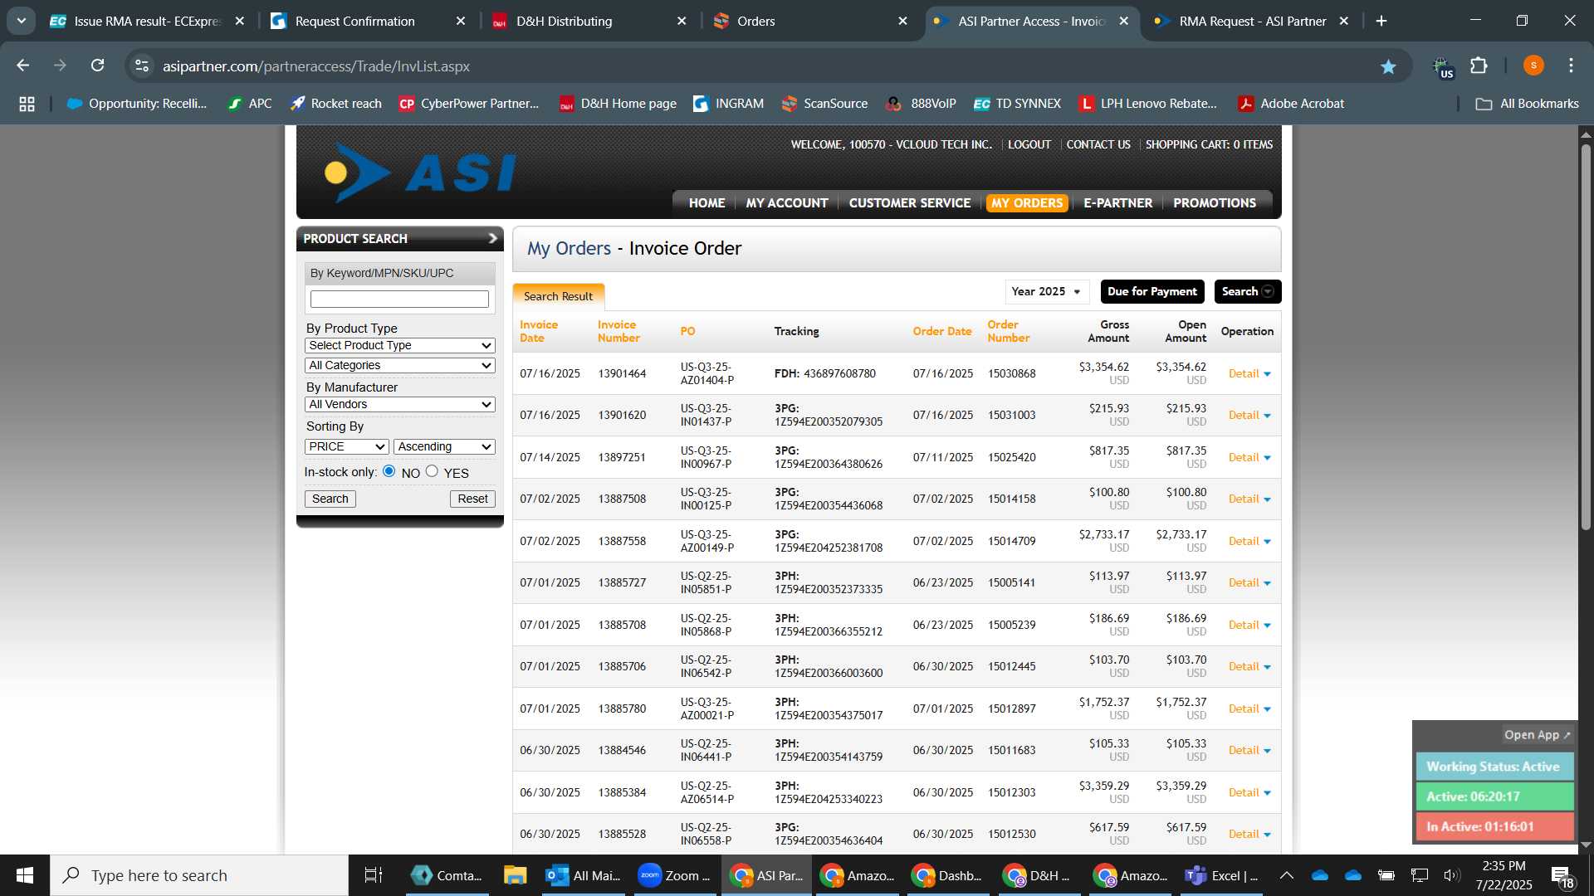Open Task View on the taskbar
The image size is (1594, 896).
(x=374, y=875)
